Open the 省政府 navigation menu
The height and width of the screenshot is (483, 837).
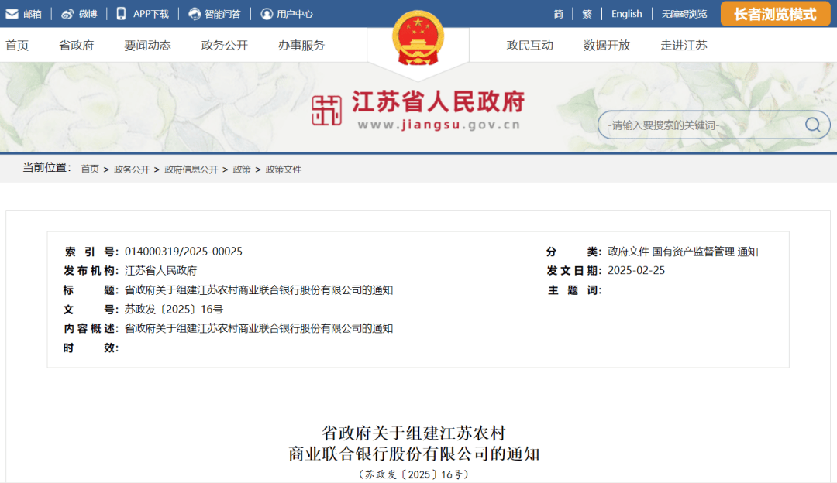coord(76,45)
